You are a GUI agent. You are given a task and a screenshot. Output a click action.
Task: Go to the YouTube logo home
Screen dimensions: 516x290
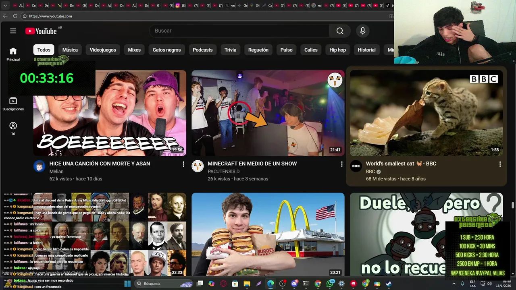pyautogui.click(x=41, y=31)
